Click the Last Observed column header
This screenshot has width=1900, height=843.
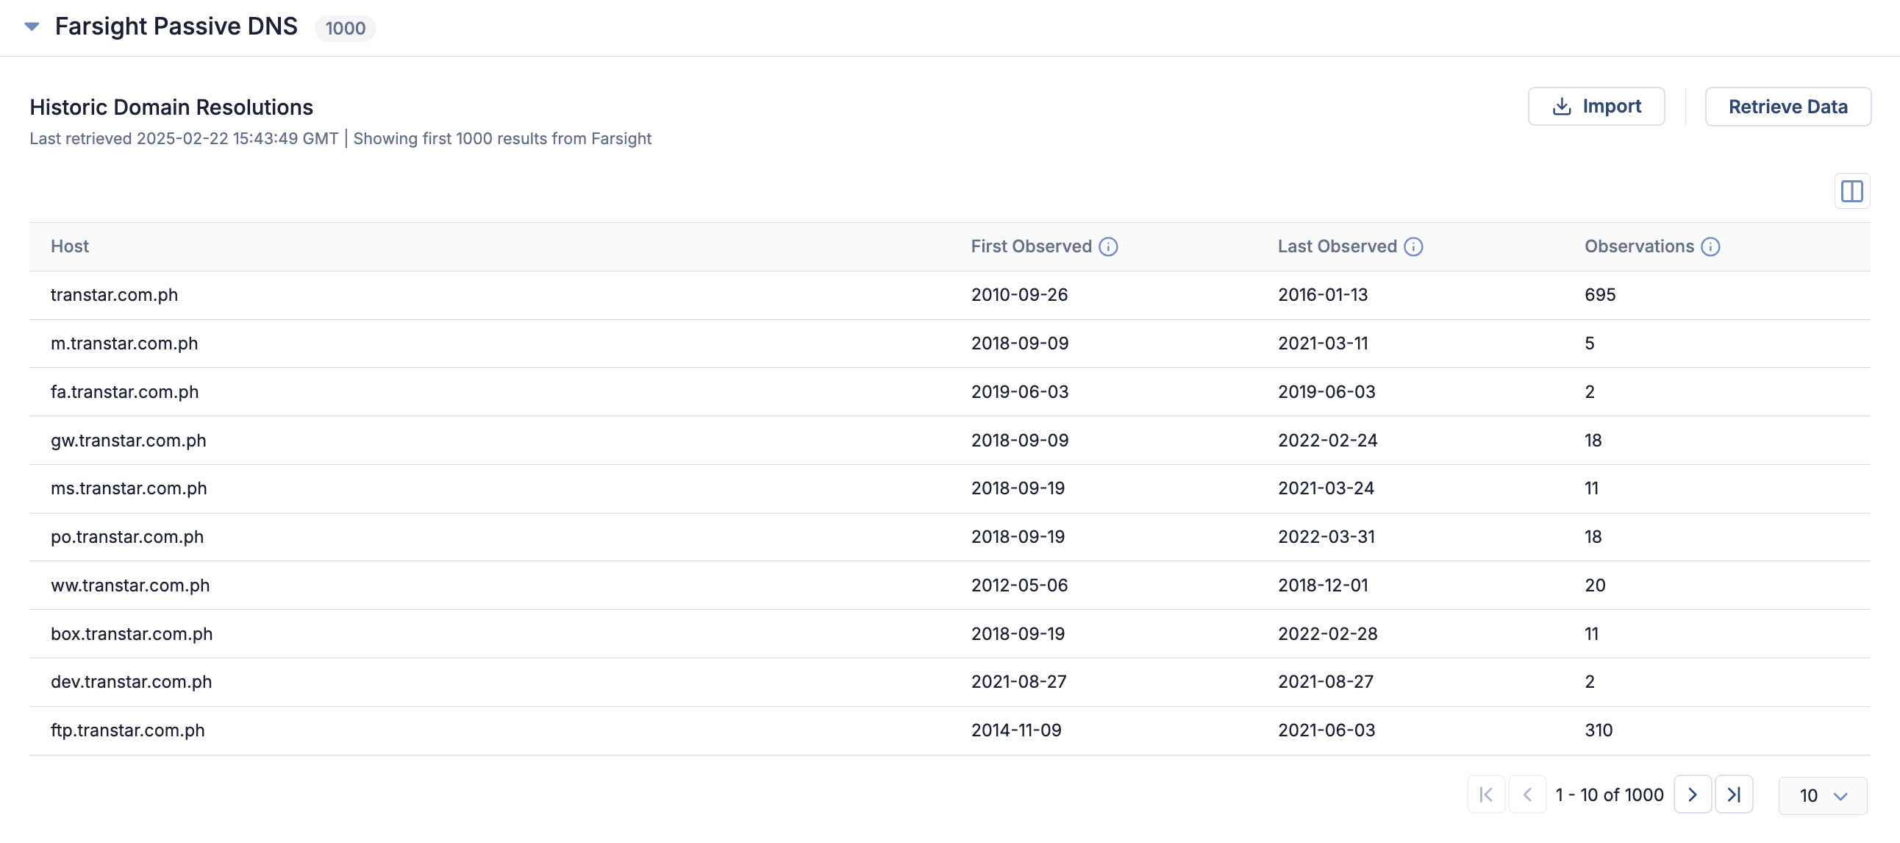[1337, 246]
